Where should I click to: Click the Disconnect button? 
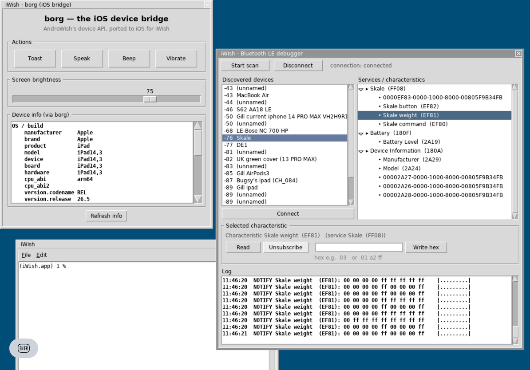[x=298, y=66]
